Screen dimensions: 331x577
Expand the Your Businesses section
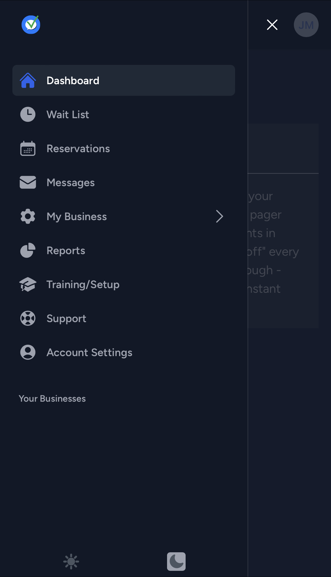pyautogui.click(x=52, y=398)
